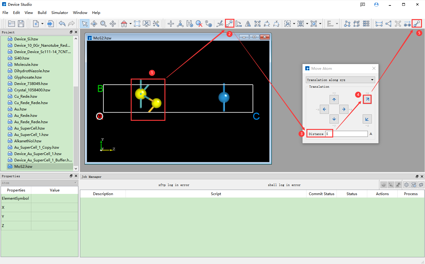Click the Undo arrow in toolbar
Screen dimensions: 425x264
[62, 24]
